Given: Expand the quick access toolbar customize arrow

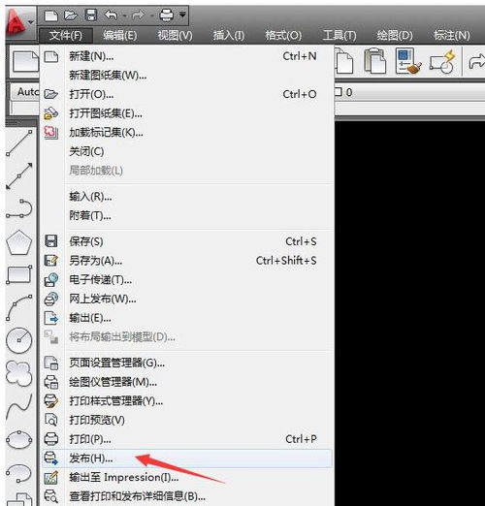Looking at the screenshot, I should pyautogui.click(x=182, y=15).
